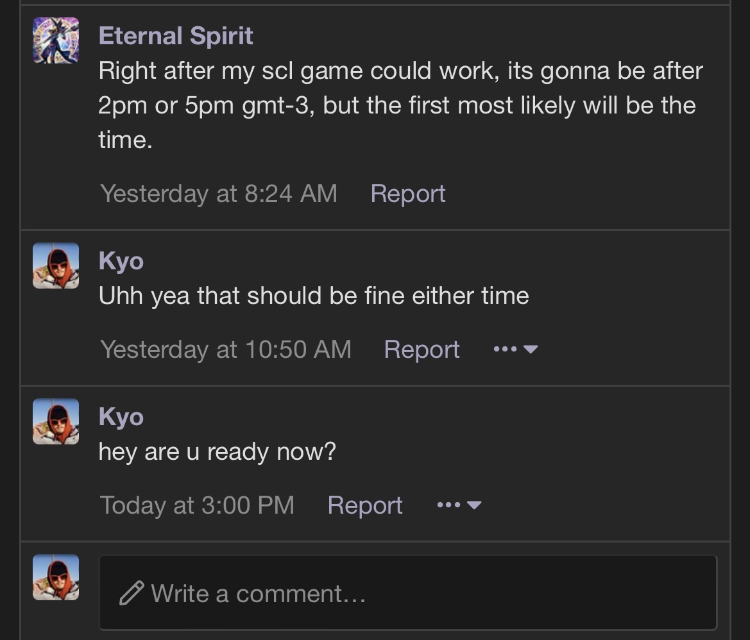Report Eternal Spirit's comment

click(x=408, y=194)
